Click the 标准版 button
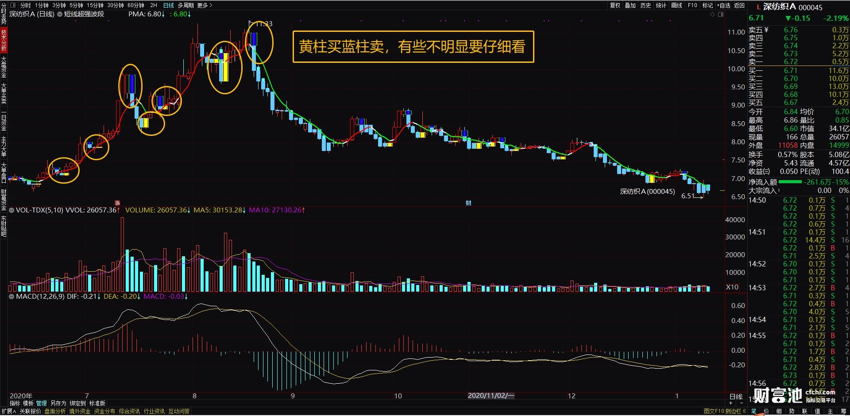850x416 pixels. 97,403
